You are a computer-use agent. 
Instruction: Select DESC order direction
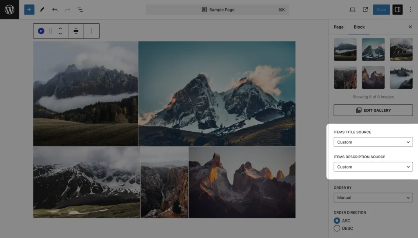click(x=337, y=228)
